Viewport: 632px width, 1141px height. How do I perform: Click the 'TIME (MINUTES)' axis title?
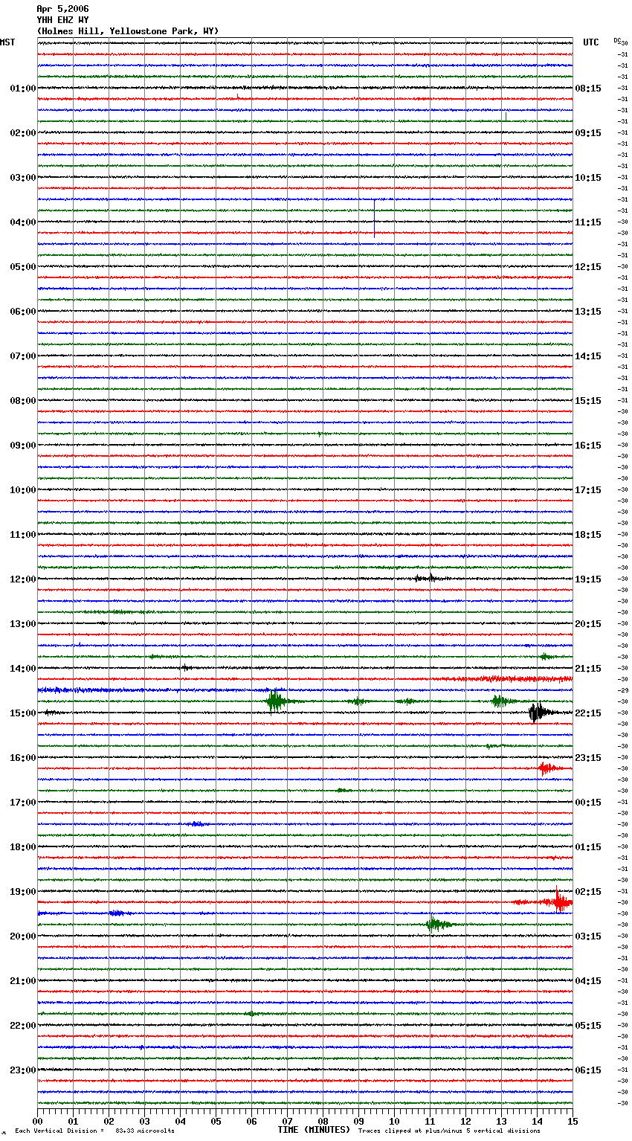tap(314, 1130)
